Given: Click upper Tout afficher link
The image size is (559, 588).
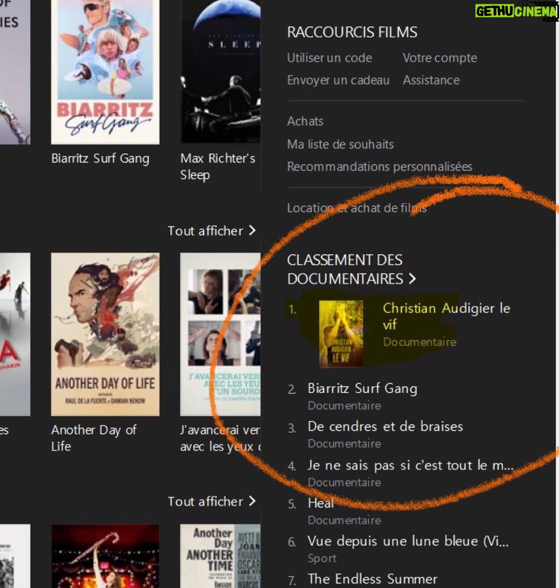Looking at the screenshot, I should (x=211, y=231).
